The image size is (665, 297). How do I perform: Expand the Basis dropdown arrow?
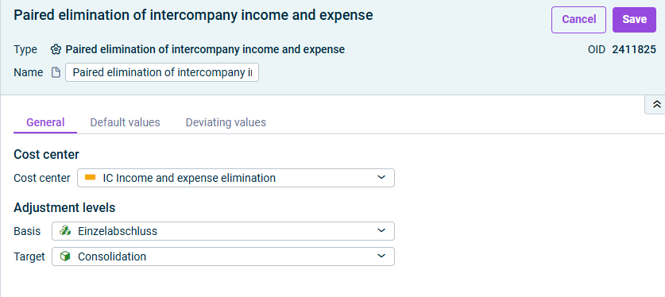pos(381,231)
